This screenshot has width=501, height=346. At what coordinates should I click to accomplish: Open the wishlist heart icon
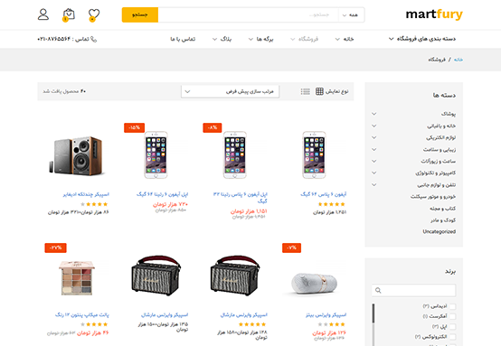[x=94, y=15]
